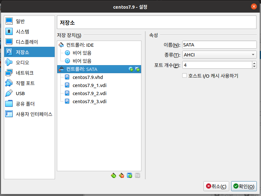Viewport: 261px width, 196px height.
Task: Click the 확인 button
Action: click(244, 186)
